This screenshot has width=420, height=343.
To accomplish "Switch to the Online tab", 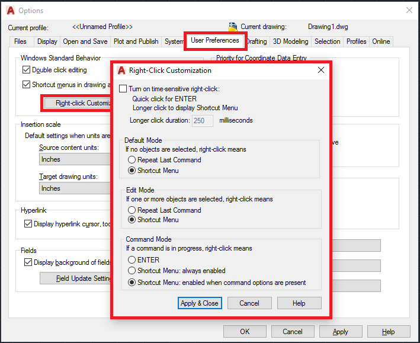I will click(381, 41).
